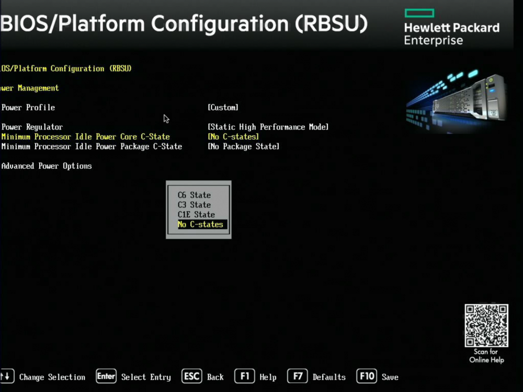This screenshot has width=523, height=392.
Task: Open Advanced Power Options submenu
Action: 47,166
